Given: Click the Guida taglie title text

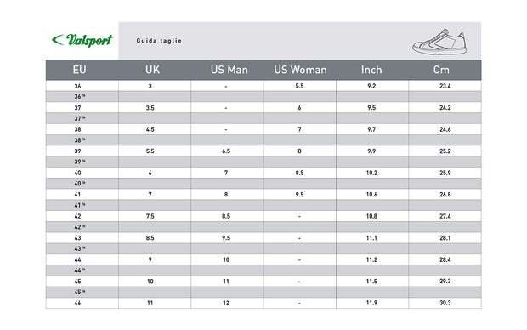Looking at the screenshot, I should click(x=159, y=41).
